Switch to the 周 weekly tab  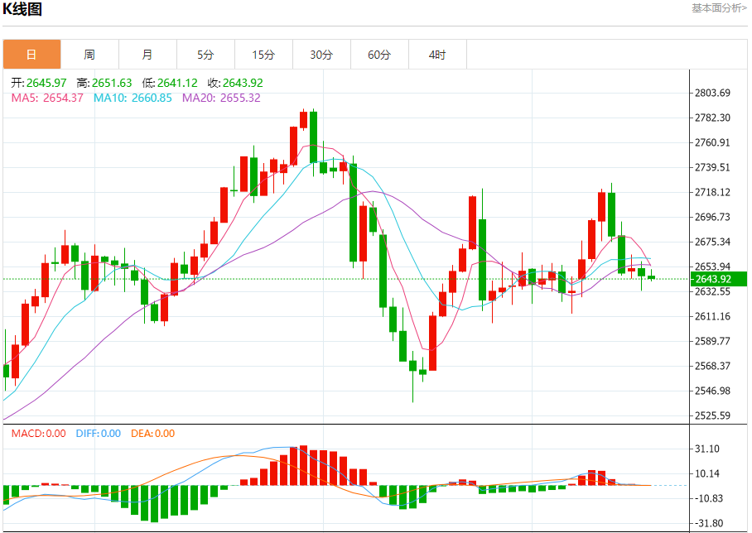89,54
